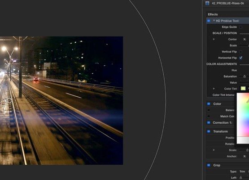Screen dimensions: 249x180
Task: Click the COLOR ADJUSTMENTS label
Action: pyautogui.click(x=222, y=64)
